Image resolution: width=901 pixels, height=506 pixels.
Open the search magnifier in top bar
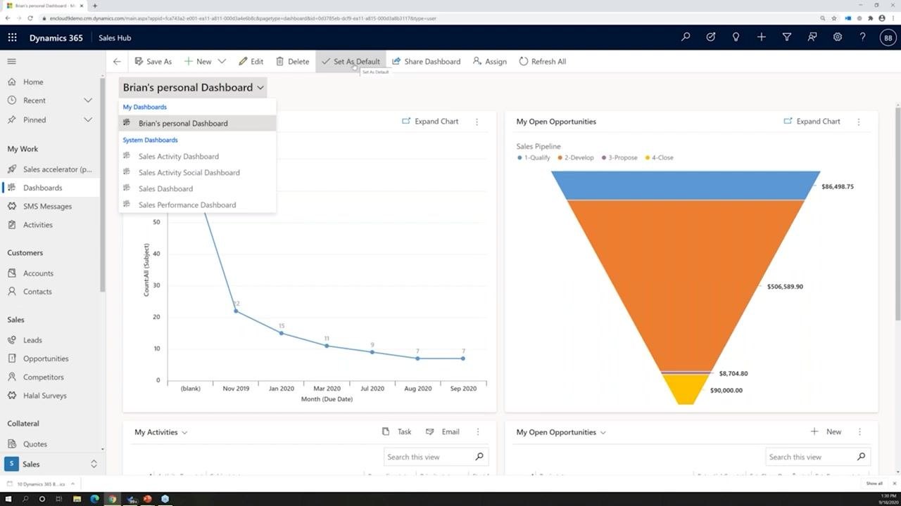tap(686, 37)
